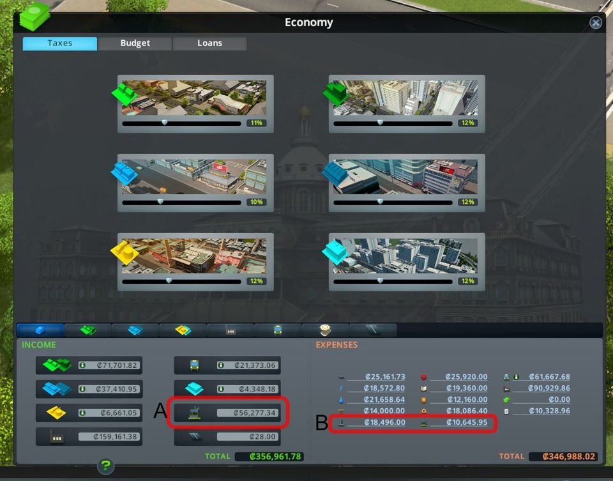
Task: Close the Economy panel
Action: pyautogui.click(x=595, y=23)
